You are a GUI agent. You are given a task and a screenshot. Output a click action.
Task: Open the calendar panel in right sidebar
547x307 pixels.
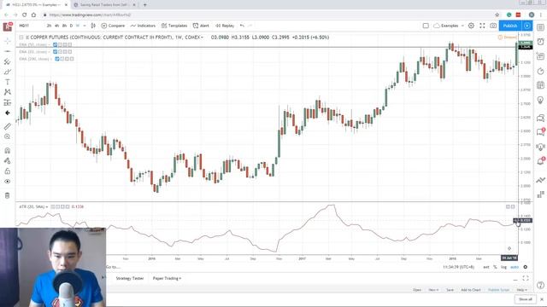540,85
